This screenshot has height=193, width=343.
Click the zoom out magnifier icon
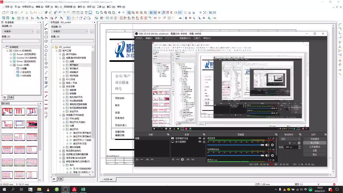click(x=110, y=13)
